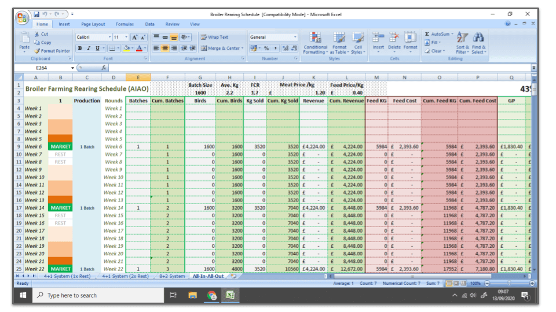Switch to the 8+2 System sheet tab
Image resolution: width=556 pixels, height=312 pixels.
click(x=172, y=276)
